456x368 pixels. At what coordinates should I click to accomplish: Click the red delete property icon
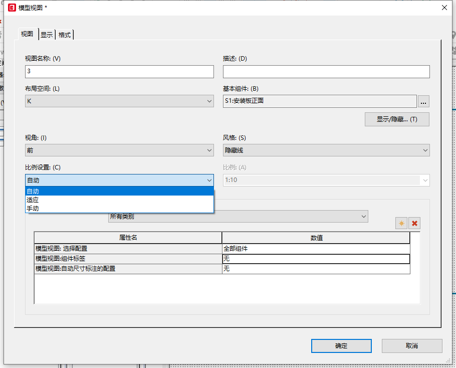point(414,224)
